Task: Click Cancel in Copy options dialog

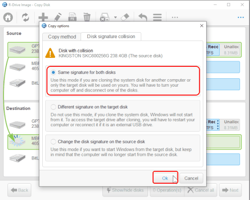Action: point(191,178)
